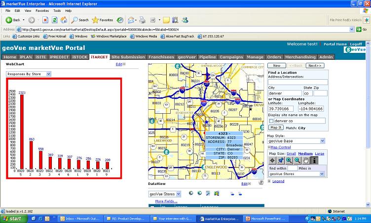Activate the zoom out magnifier tool
The width and height of the screenshot is (371, 223).
click(x=297, y=161)
